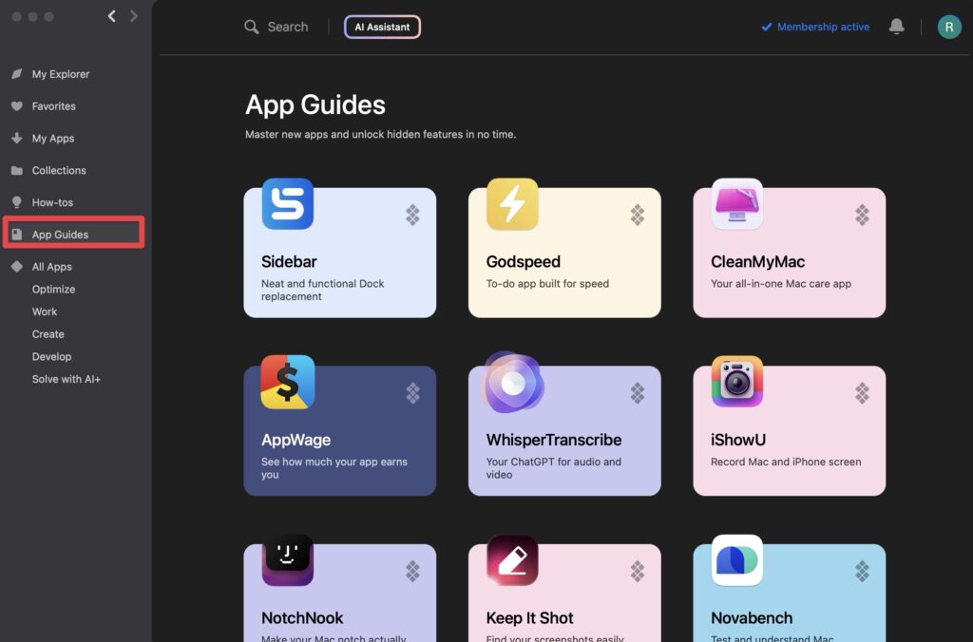The height and width of the screenshot is (642, 973).
Task: Click 'To-do app built for speed' text
Action: pyautogui.click(x=547, y=283)
